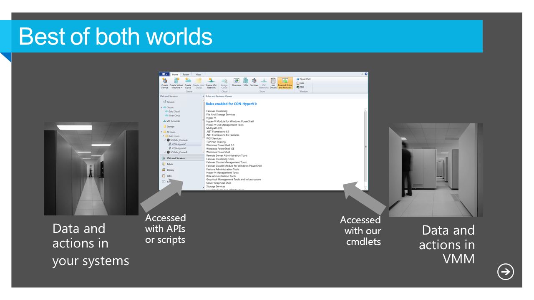Select VM Networks in the tree

point(172,121)
